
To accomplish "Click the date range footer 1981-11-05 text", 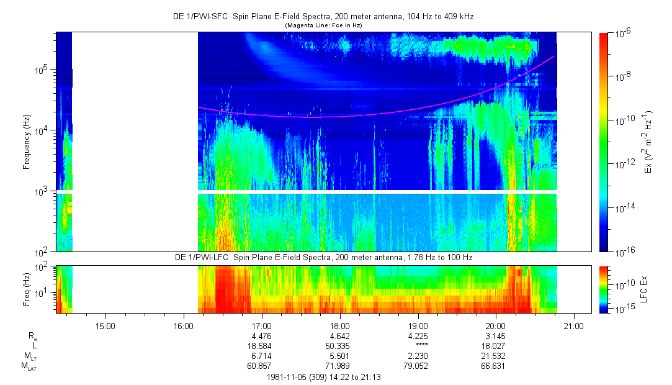I will (323, 377).
